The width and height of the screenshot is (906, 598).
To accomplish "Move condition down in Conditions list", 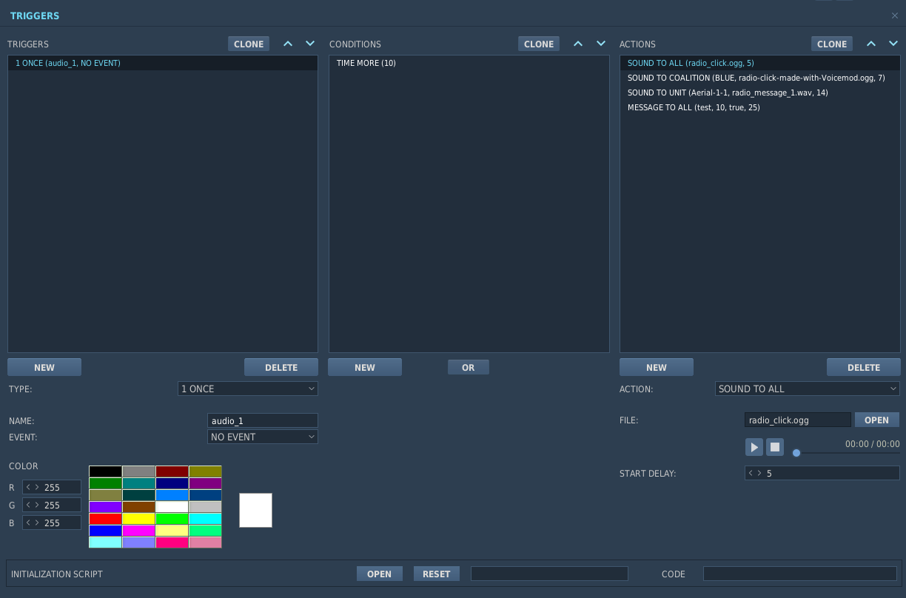I will click(600, 44).
